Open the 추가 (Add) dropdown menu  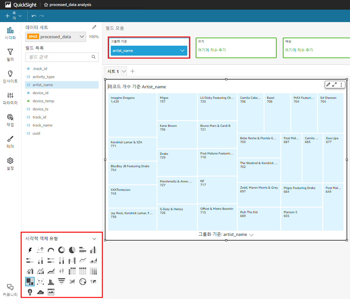pyautogui.click(x=13, y=16)
